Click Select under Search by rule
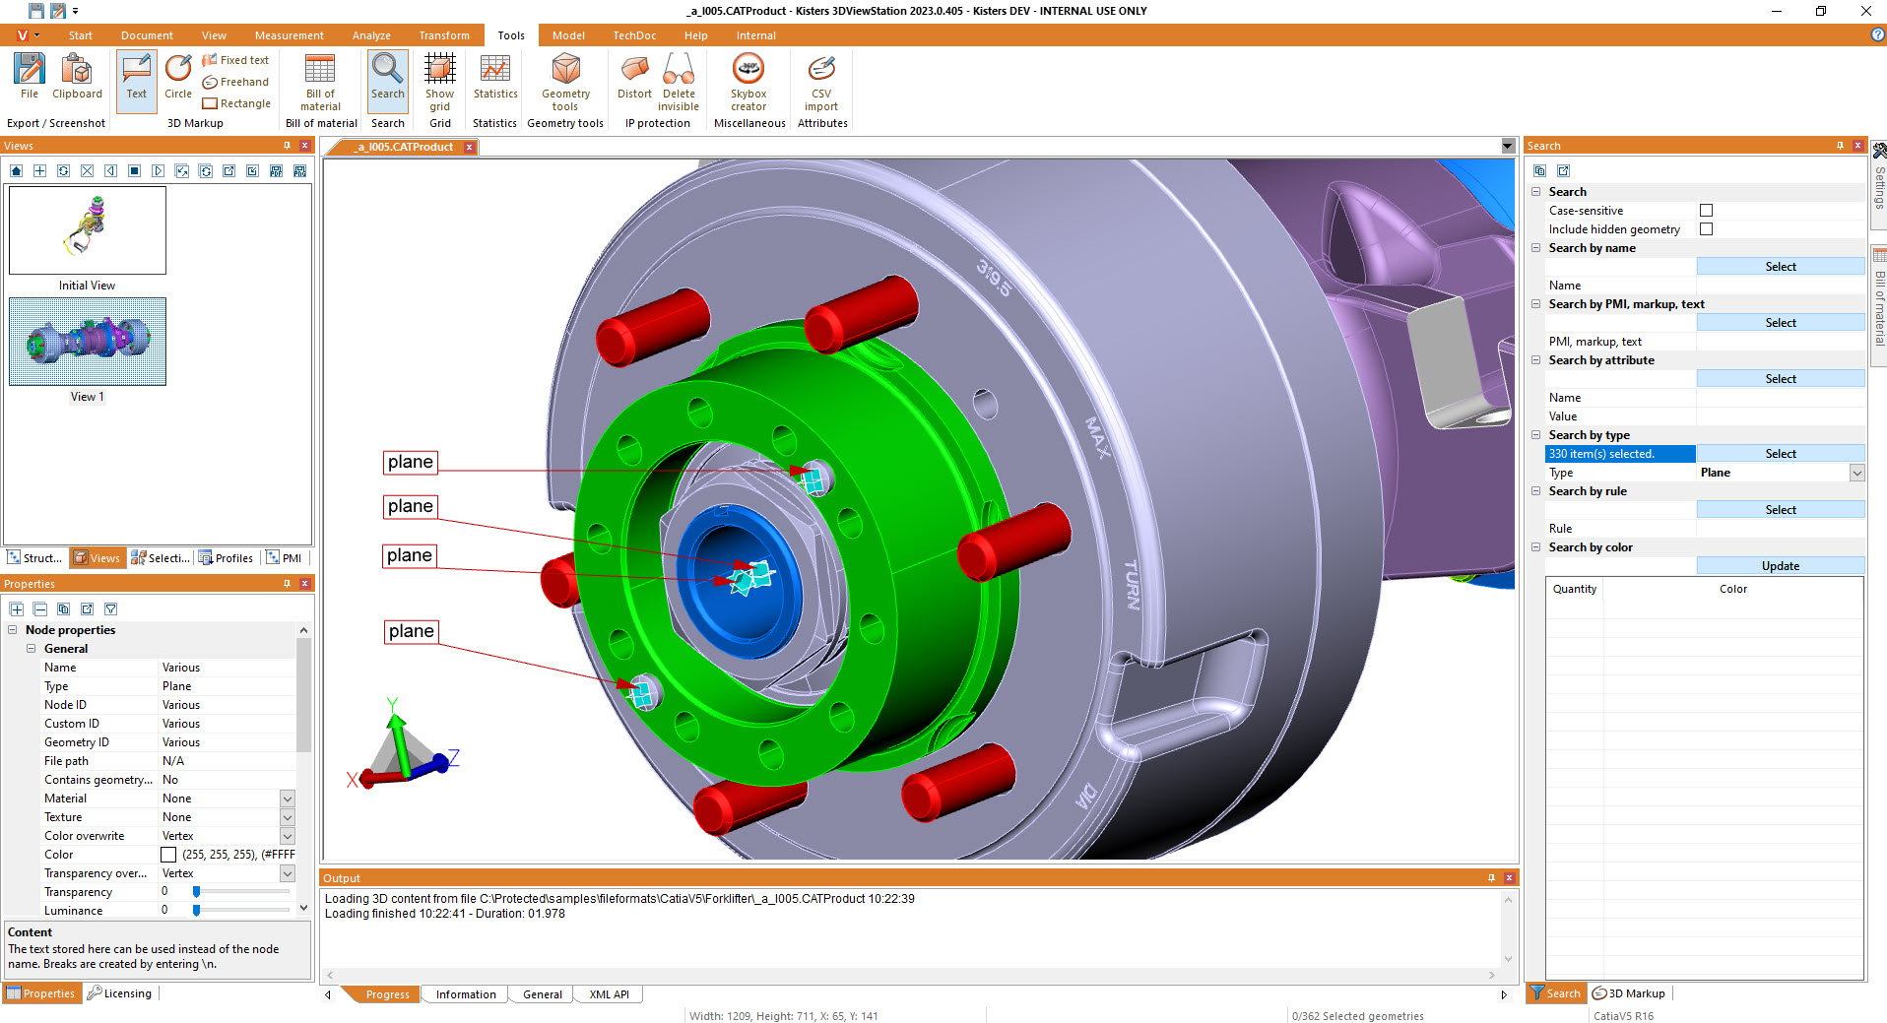This screenshot has height=1023, width=1887. (1780, 510)
